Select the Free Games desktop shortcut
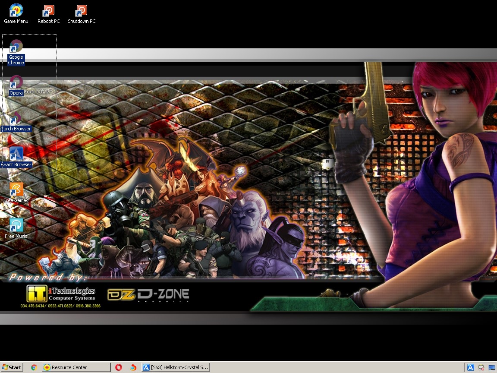This screenshot has height=373, width=497. tap(16, 190)
